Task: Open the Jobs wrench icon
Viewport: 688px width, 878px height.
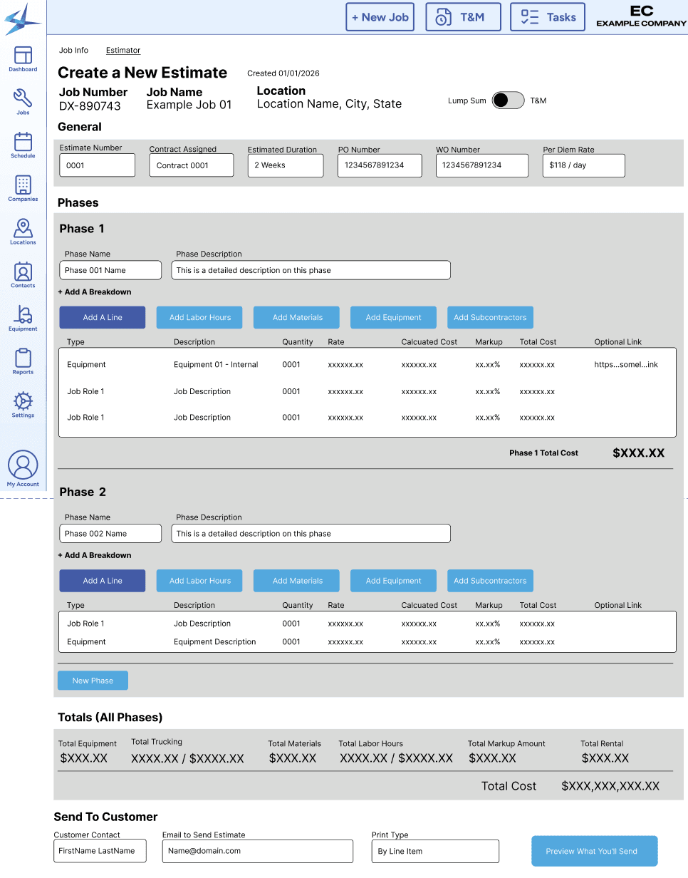Action: coord(23,102)
